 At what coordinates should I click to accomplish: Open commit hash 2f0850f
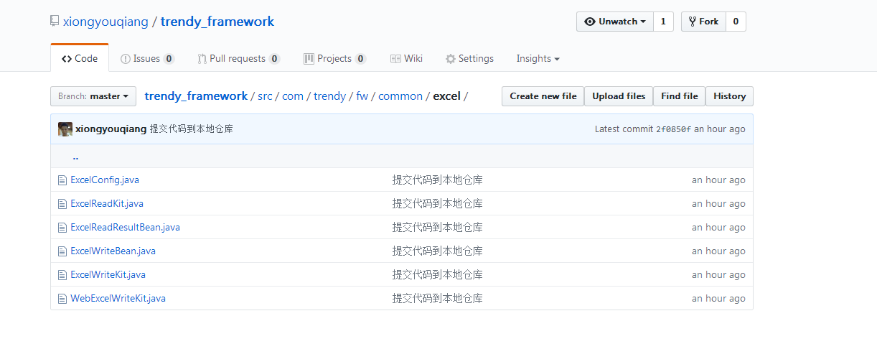[674, 129]
